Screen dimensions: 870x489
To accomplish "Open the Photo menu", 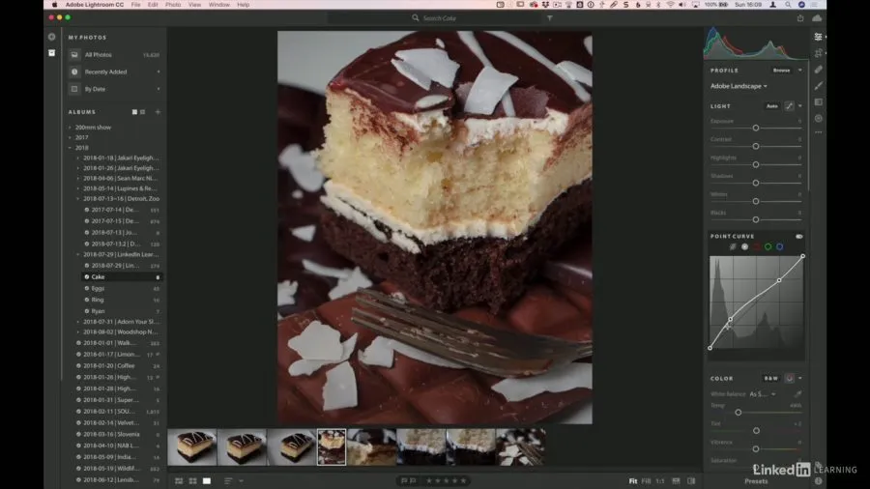I will [x=172, y=5].
